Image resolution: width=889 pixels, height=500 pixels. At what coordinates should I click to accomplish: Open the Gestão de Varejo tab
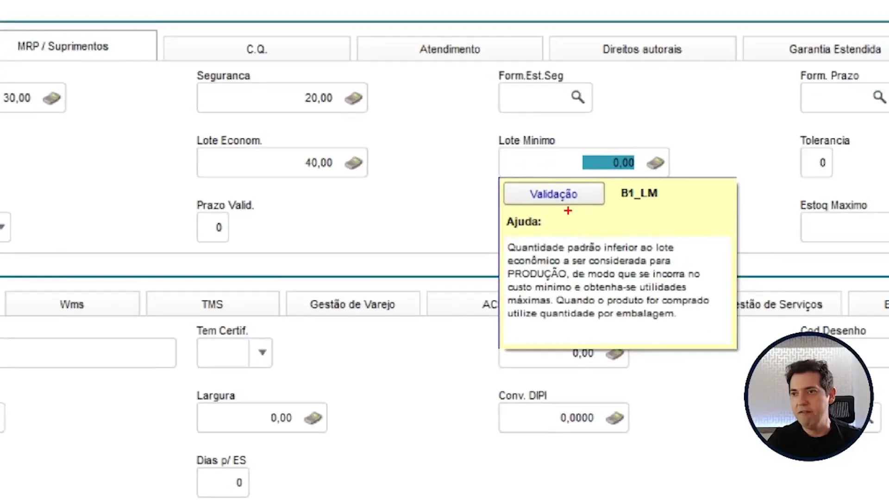(x=352, y=305)
